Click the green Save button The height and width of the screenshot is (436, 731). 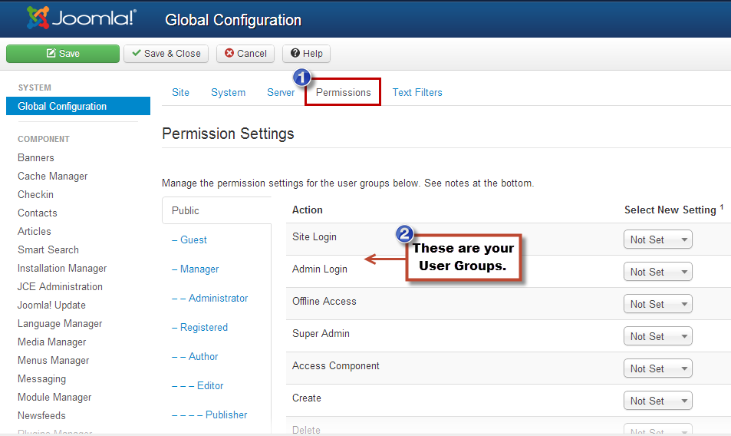pos(63,54)
